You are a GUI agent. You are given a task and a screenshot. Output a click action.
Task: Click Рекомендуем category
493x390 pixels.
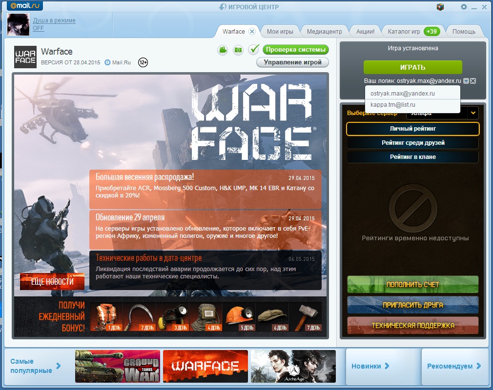point(450,366)
